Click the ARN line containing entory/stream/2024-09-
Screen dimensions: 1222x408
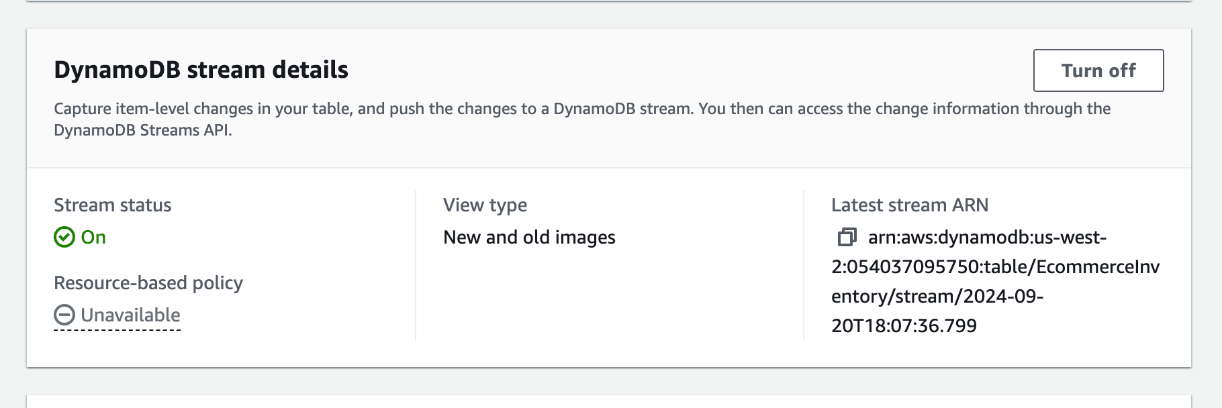(937, 296)
